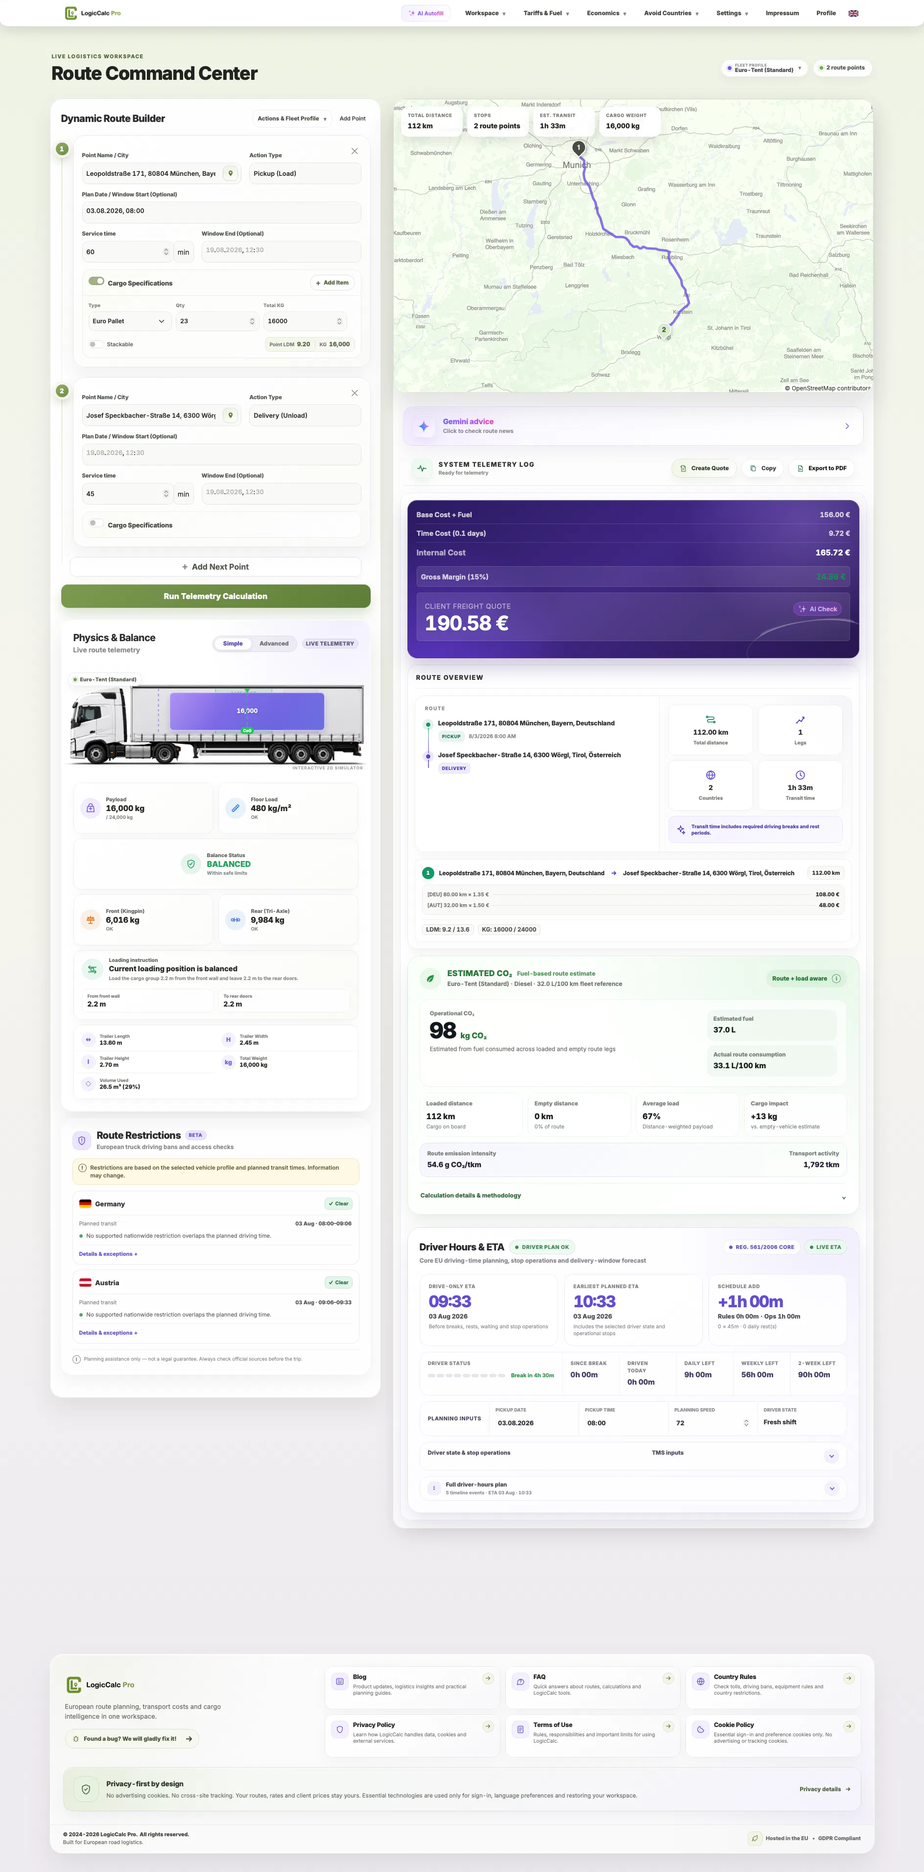Click the Rear Tri-Axle icon
This screenshot has height=1872, width=924.
pos(236,920)
